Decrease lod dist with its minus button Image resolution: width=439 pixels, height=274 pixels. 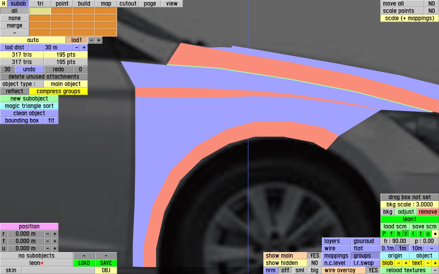77,47
